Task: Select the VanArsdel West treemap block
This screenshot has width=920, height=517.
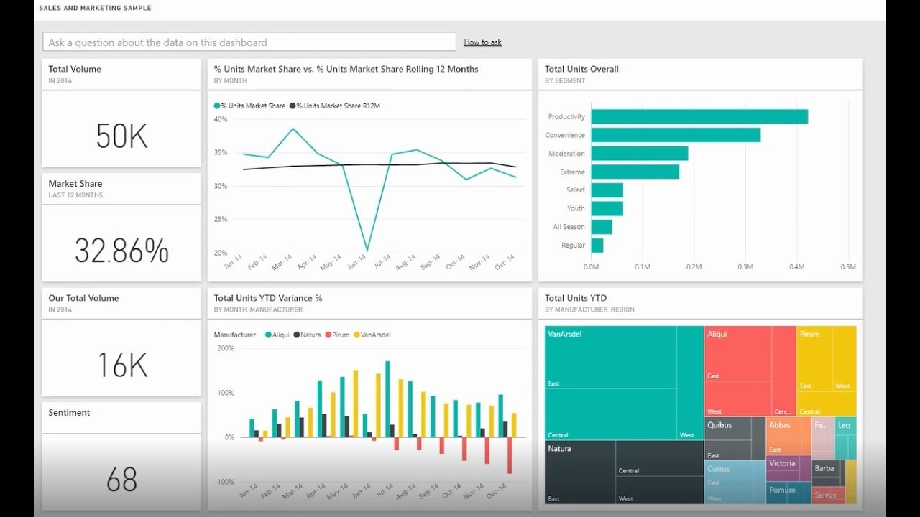Action: 690,383
